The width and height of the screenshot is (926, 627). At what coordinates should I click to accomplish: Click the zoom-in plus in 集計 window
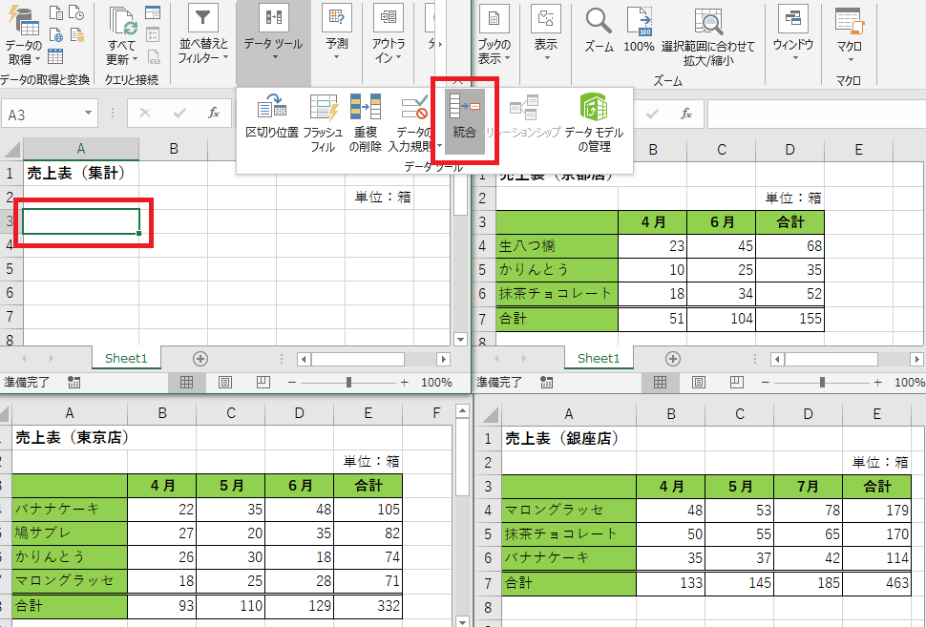pos(404,383)
